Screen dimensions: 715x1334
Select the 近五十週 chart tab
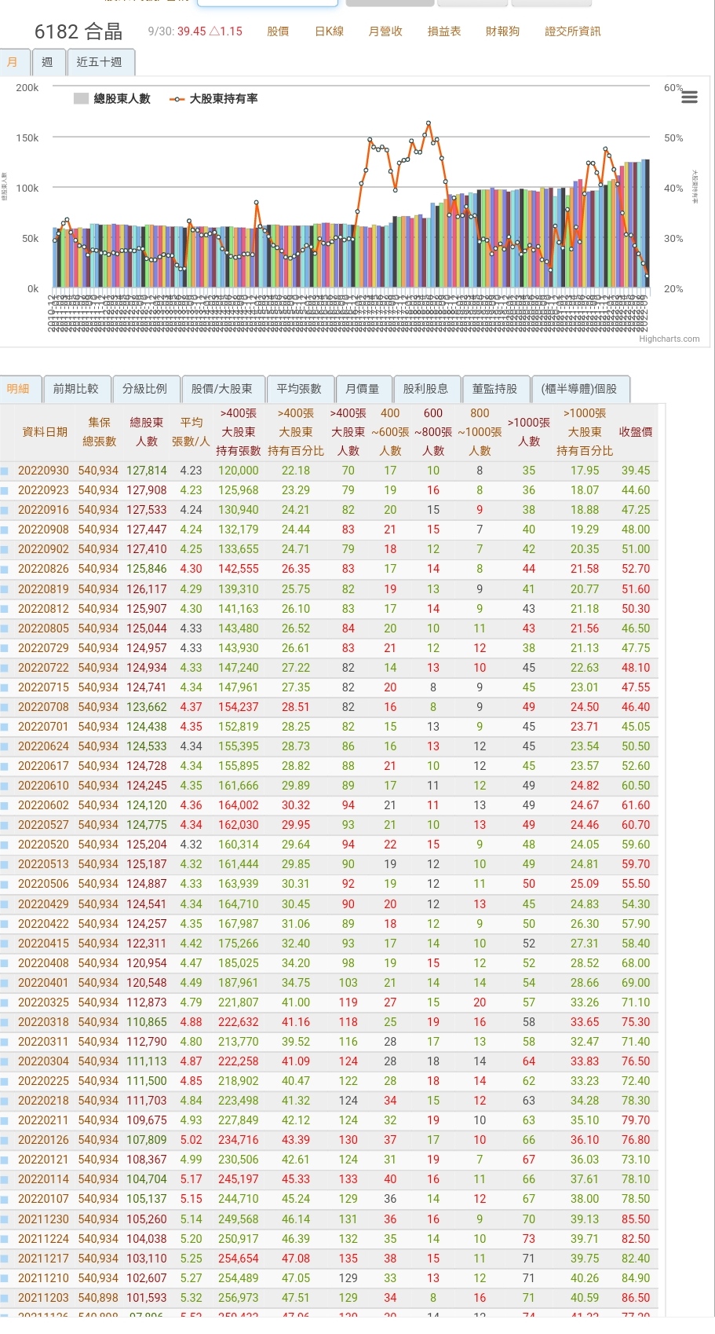click(100, 62)
